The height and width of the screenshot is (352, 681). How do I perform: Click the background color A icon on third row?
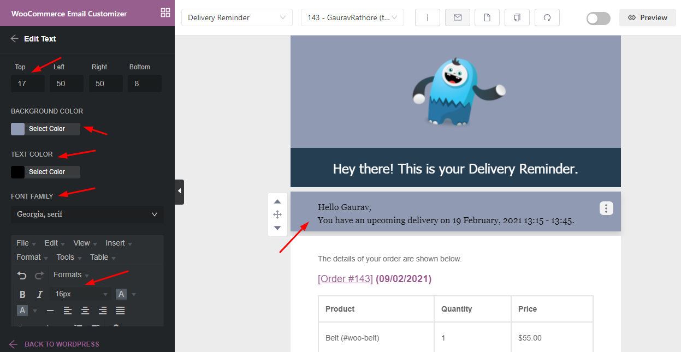22,311
